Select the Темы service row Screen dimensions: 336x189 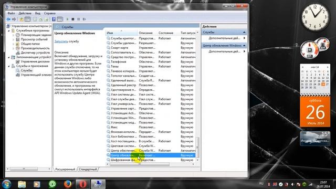tap(151, 67)
